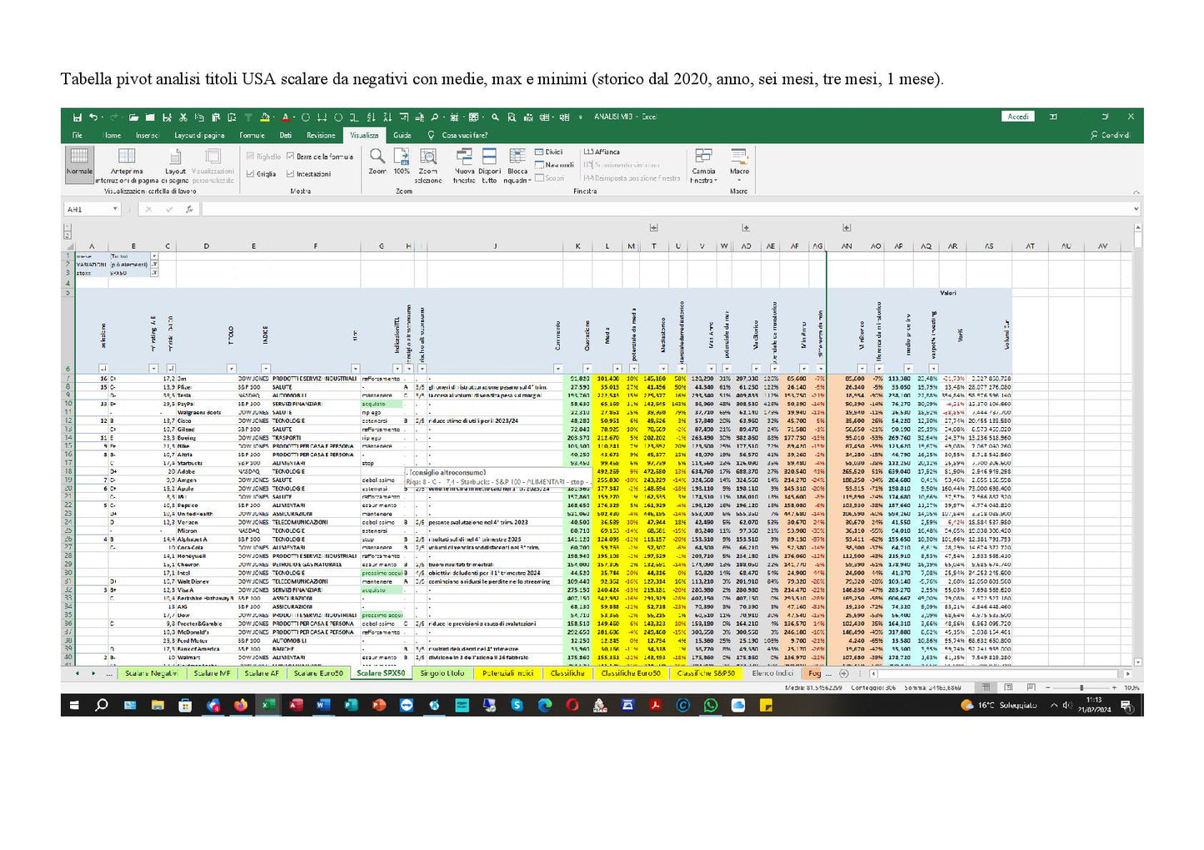1204x850 pixels.
Task: Click the sort ascending A-Z icon
Action: pyautogui.click(x=371, y=117)
